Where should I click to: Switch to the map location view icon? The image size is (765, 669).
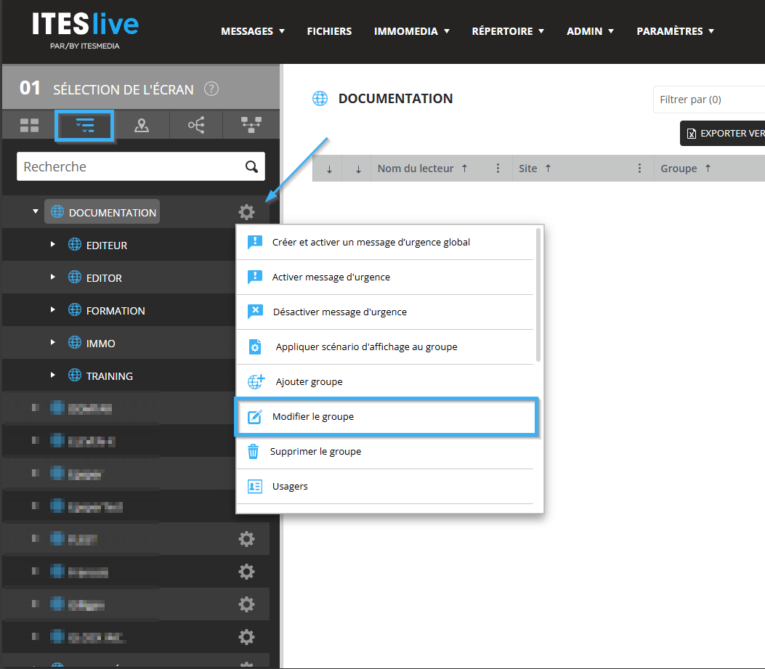[x=142, y=126]
